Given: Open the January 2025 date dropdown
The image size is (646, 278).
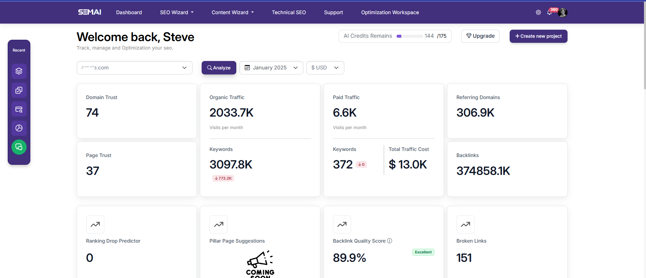Looking at the screenshot, I should point(271,68).
